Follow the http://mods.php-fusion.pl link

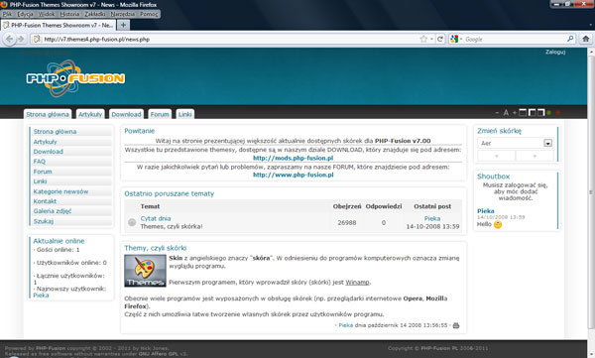tap(293, 158)
